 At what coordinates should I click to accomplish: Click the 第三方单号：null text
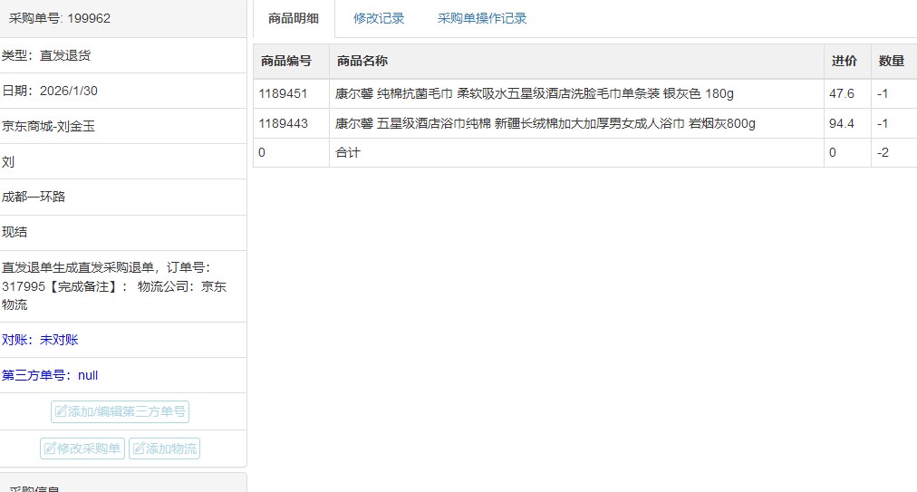[50, 375]
